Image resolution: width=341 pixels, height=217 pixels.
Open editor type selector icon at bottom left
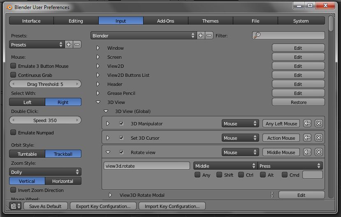tap(15, 206)
